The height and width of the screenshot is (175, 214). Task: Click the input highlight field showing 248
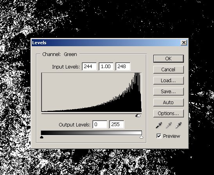[123, 67]
